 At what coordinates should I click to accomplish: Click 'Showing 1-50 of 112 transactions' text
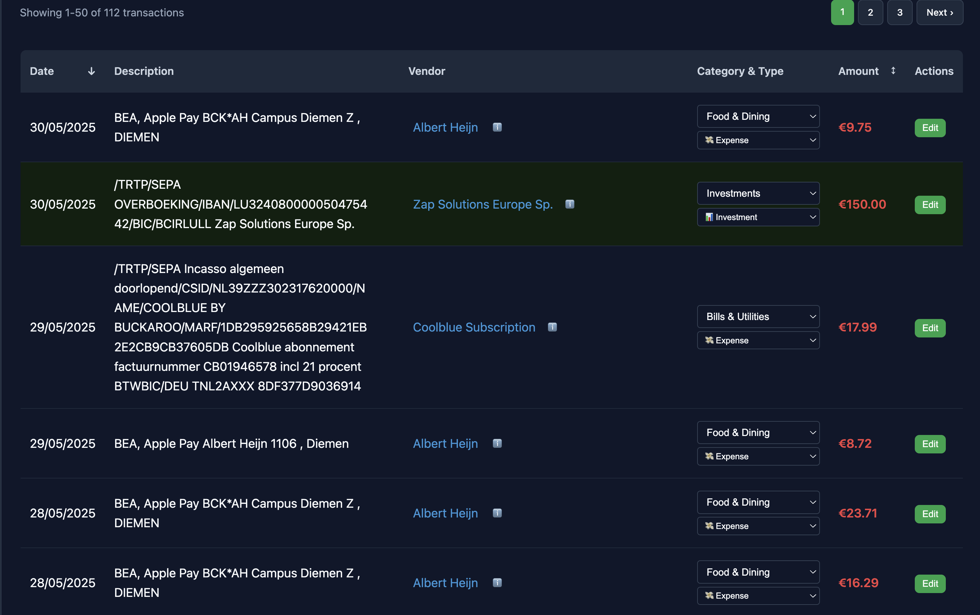pyautogui.click(x=102, y=12)
